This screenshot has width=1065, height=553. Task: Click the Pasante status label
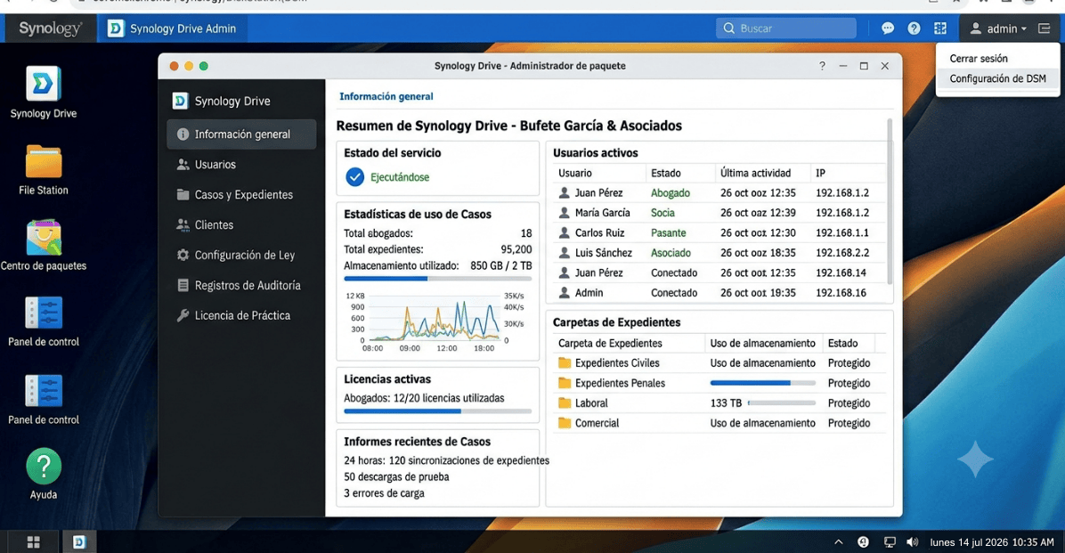[669, 233]
